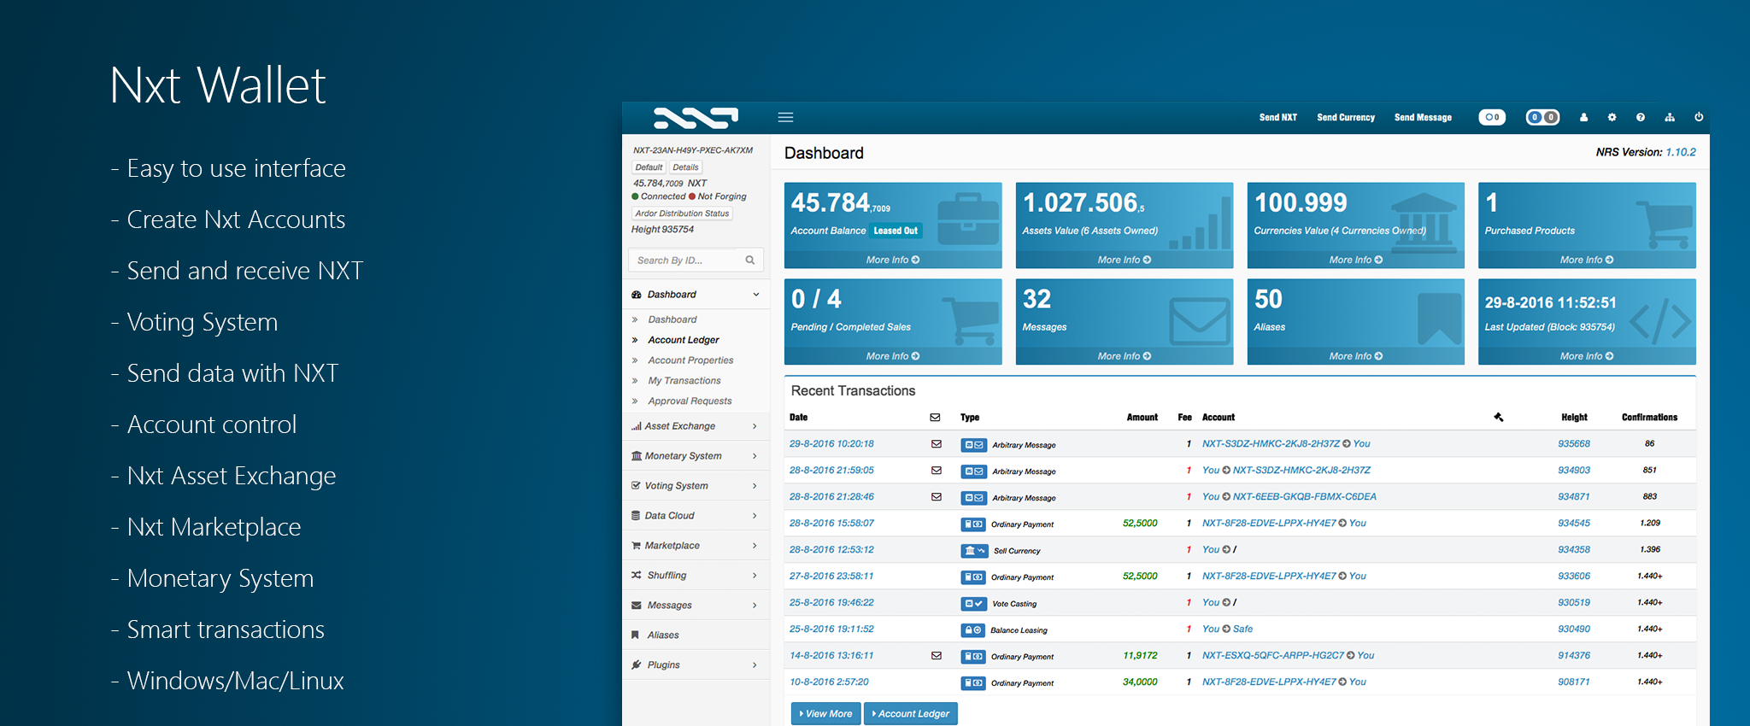Open account NXT-ESXQ-5QFC-ARPP-HG2C7 link
Image resolution: width=1750 pixels, height=726 pixels.
[1273, 656]
